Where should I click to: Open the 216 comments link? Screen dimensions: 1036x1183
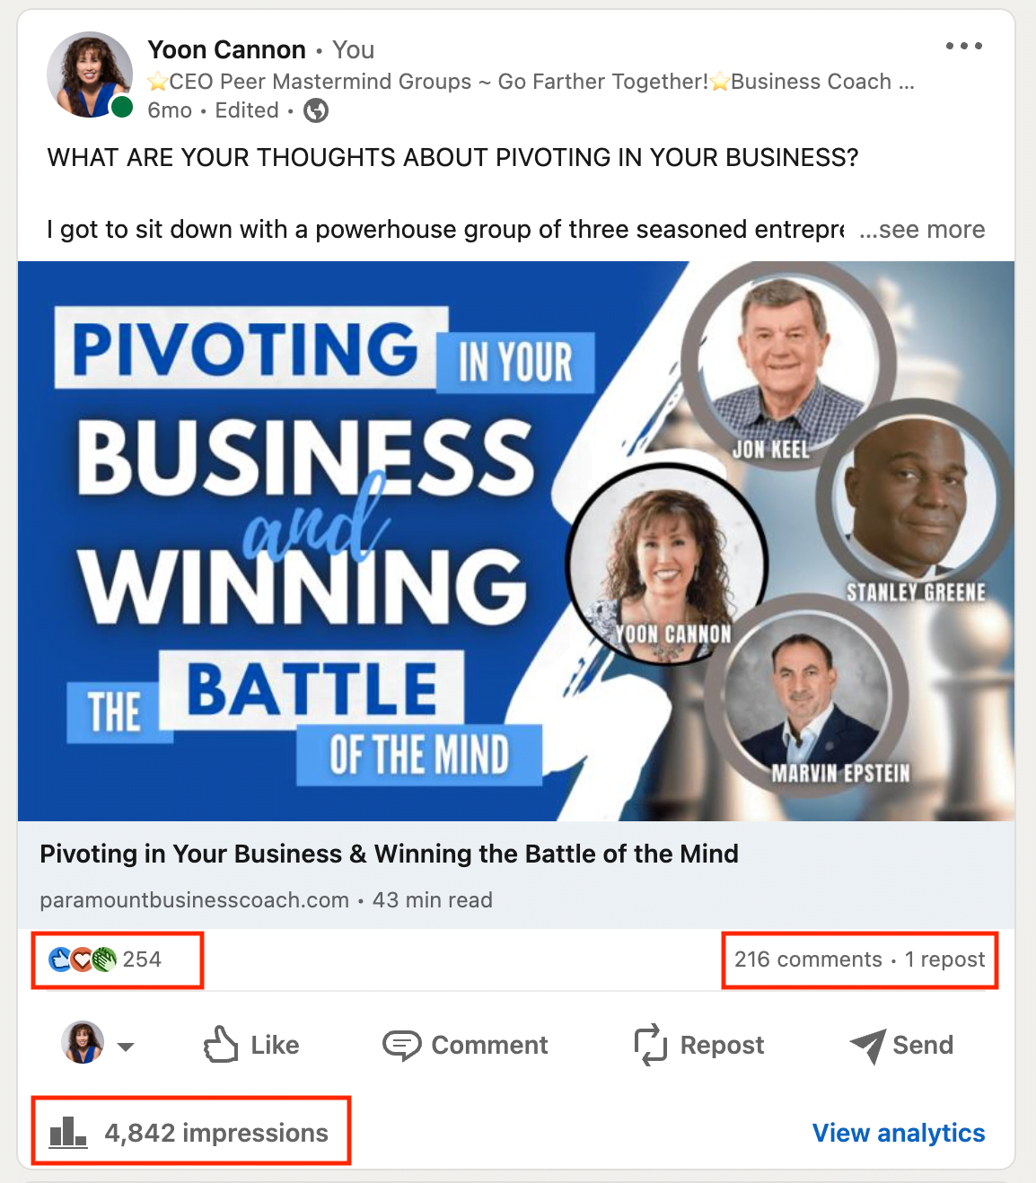click(808, 960)
